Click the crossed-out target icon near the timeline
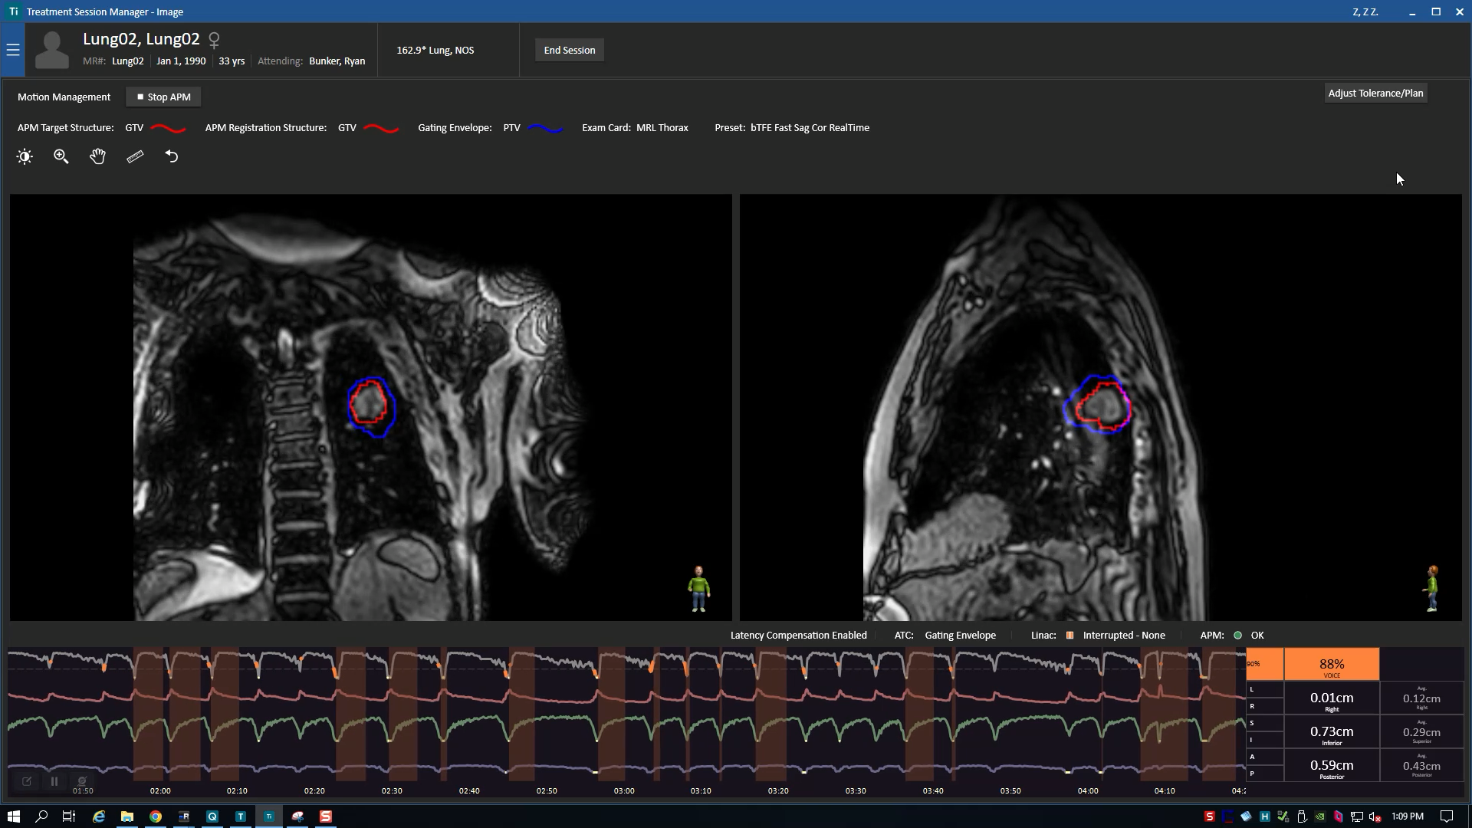The image size is (1472, 828). (x=81, y=780)
